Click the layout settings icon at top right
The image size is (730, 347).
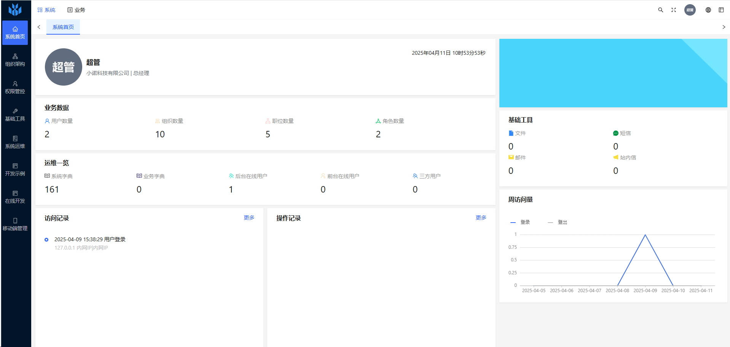[x=721, y=10]
